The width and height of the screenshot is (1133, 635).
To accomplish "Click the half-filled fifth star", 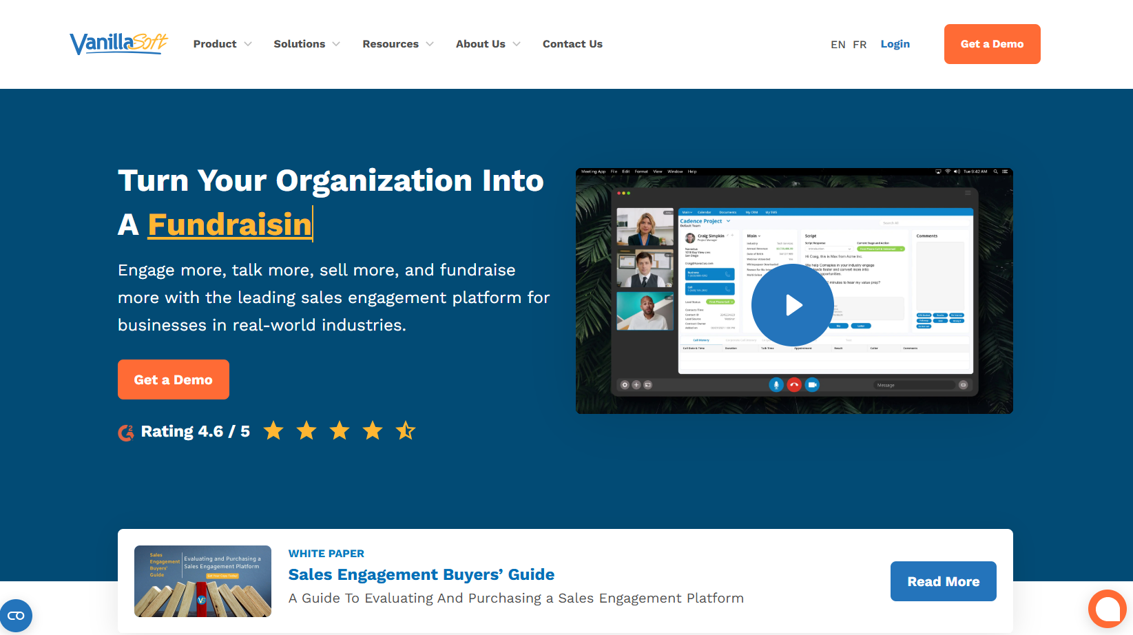I will [x=406, y=430].
